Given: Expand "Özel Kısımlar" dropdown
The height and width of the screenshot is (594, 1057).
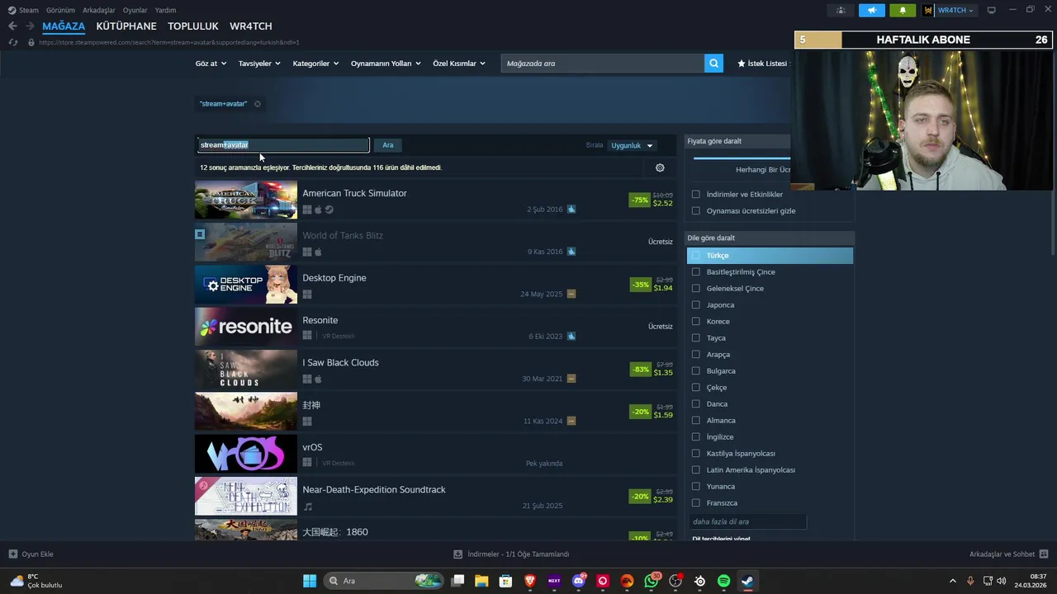Looking at the screenshot, I should coord(459,64).
